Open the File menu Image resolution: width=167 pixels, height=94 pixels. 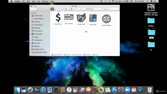click(23, 1)
